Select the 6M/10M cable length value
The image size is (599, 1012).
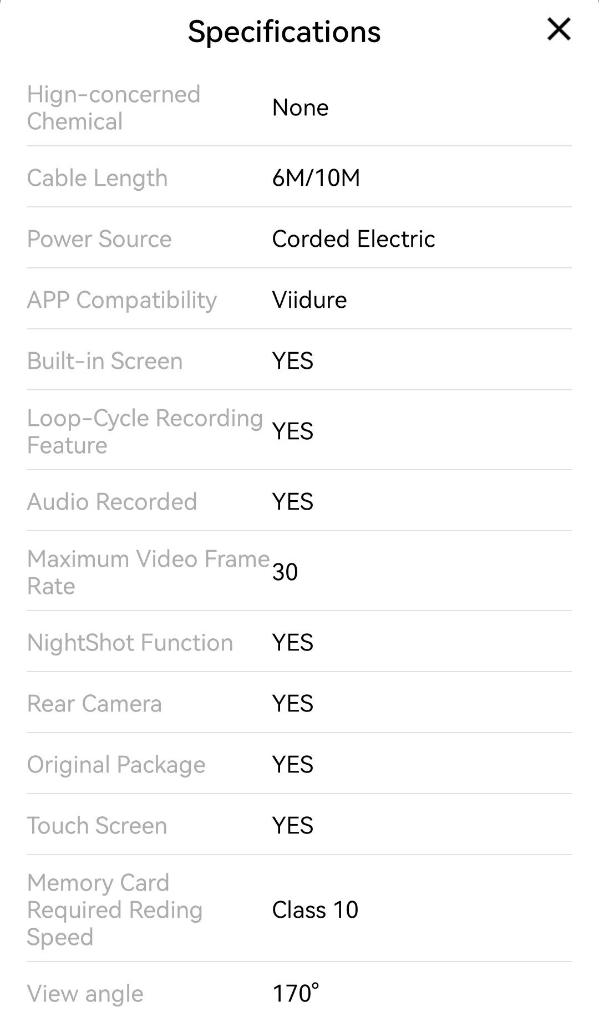(316, 178)
